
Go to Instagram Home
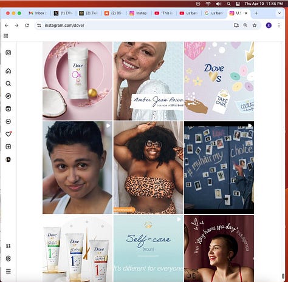[x=9, y=71]
